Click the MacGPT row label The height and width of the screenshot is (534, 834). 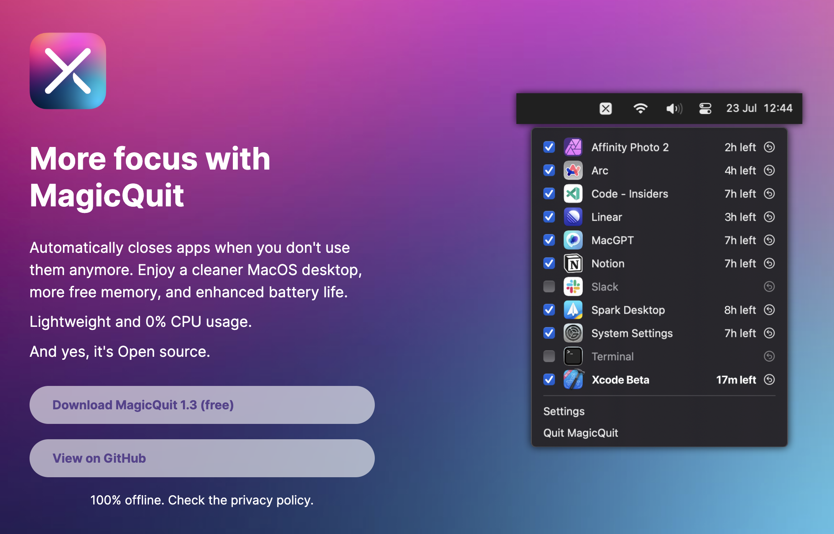[x=613, y=240]
